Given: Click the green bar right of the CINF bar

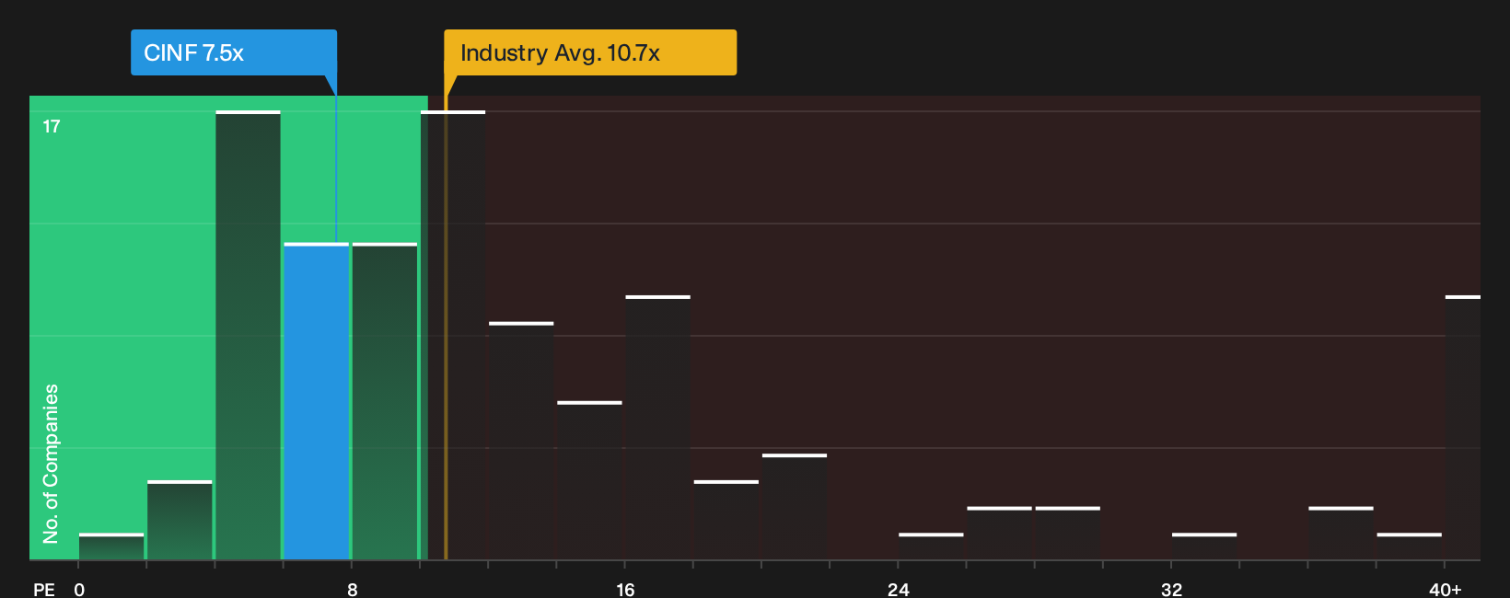Looking at the screenshot, I should pos(385,401).
